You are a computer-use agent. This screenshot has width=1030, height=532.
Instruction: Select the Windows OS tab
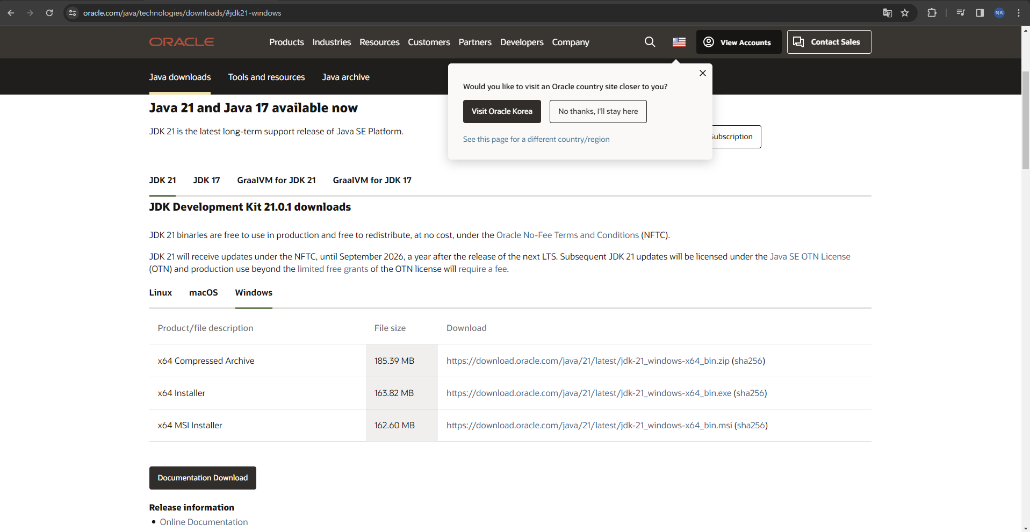[x=254, y=292]
